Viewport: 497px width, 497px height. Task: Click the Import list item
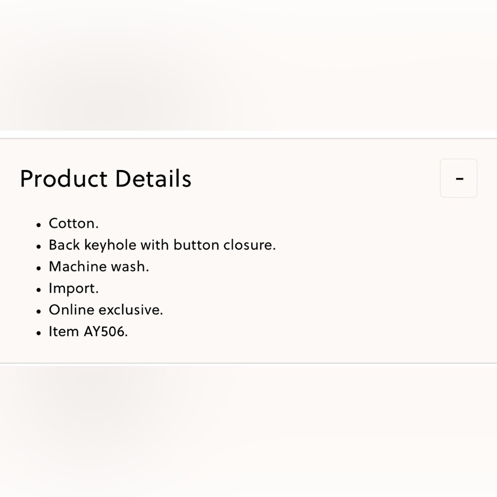coord(74,288)
